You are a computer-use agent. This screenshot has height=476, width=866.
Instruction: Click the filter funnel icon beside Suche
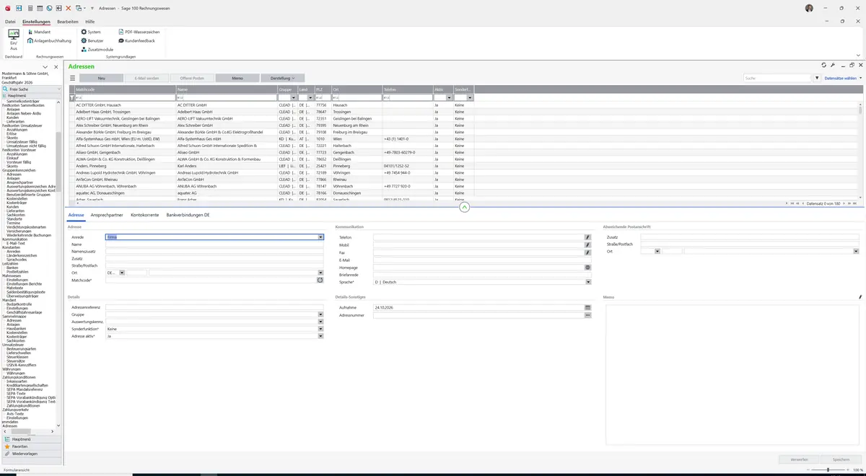[x=818, y=78]
